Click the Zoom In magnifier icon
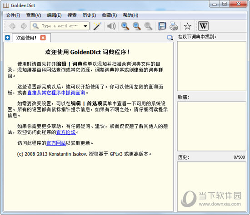The image size is (250, 215). pyautogui.click(x=125, y=26)
